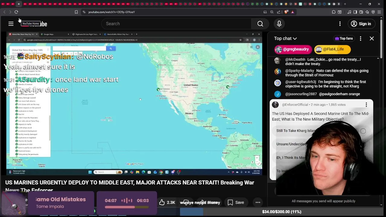Open the Top fans leaderboard
This screenshot has width=386, height=217.
344,39
